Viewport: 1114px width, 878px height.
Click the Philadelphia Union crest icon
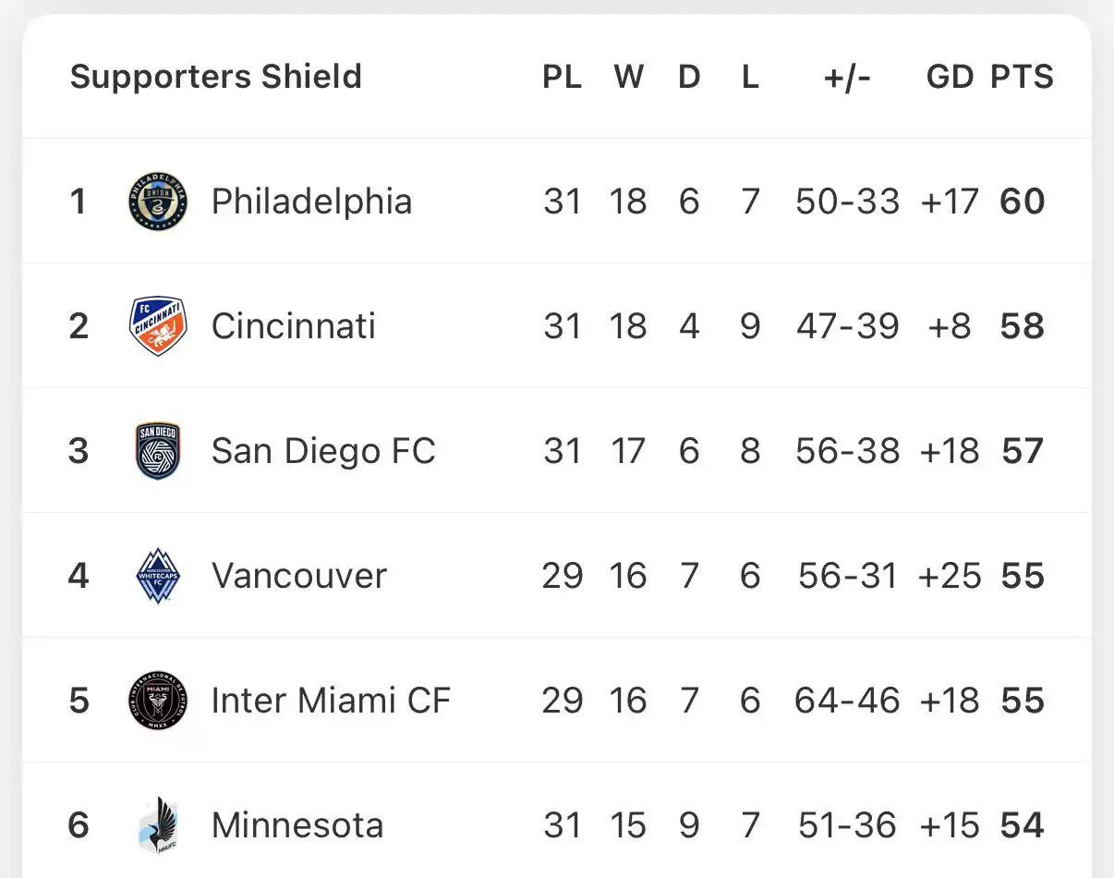158,201
